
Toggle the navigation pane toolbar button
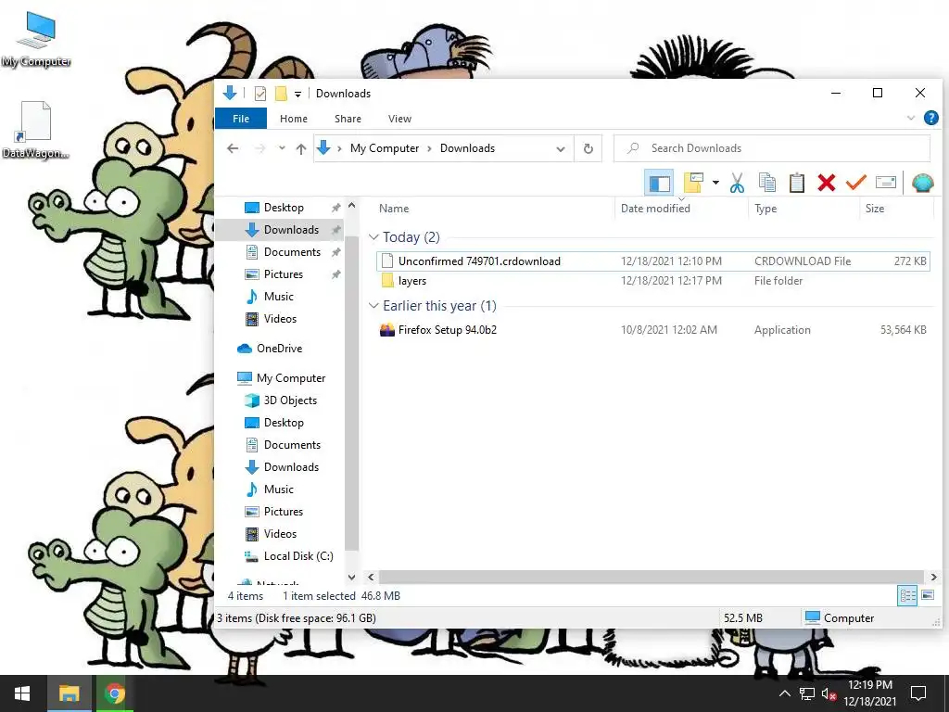[x=659, y=183]
